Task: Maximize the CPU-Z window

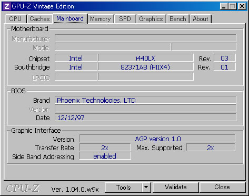Action: 233,6
